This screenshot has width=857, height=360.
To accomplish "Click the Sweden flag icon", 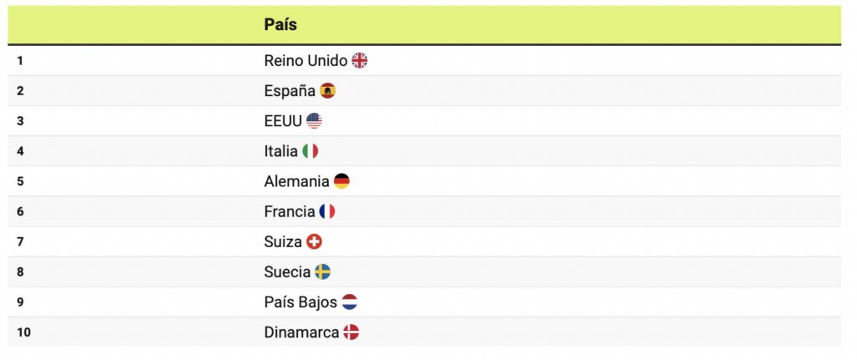I will coord(323,272).
